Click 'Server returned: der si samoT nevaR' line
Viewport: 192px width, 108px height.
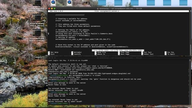(x=65, y=101)
